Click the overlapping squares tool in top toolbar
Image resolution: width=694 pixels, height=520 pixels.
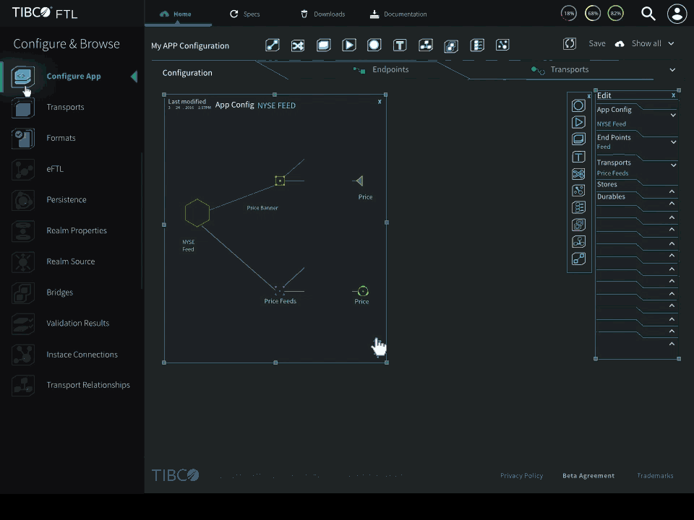pos(451,46)
